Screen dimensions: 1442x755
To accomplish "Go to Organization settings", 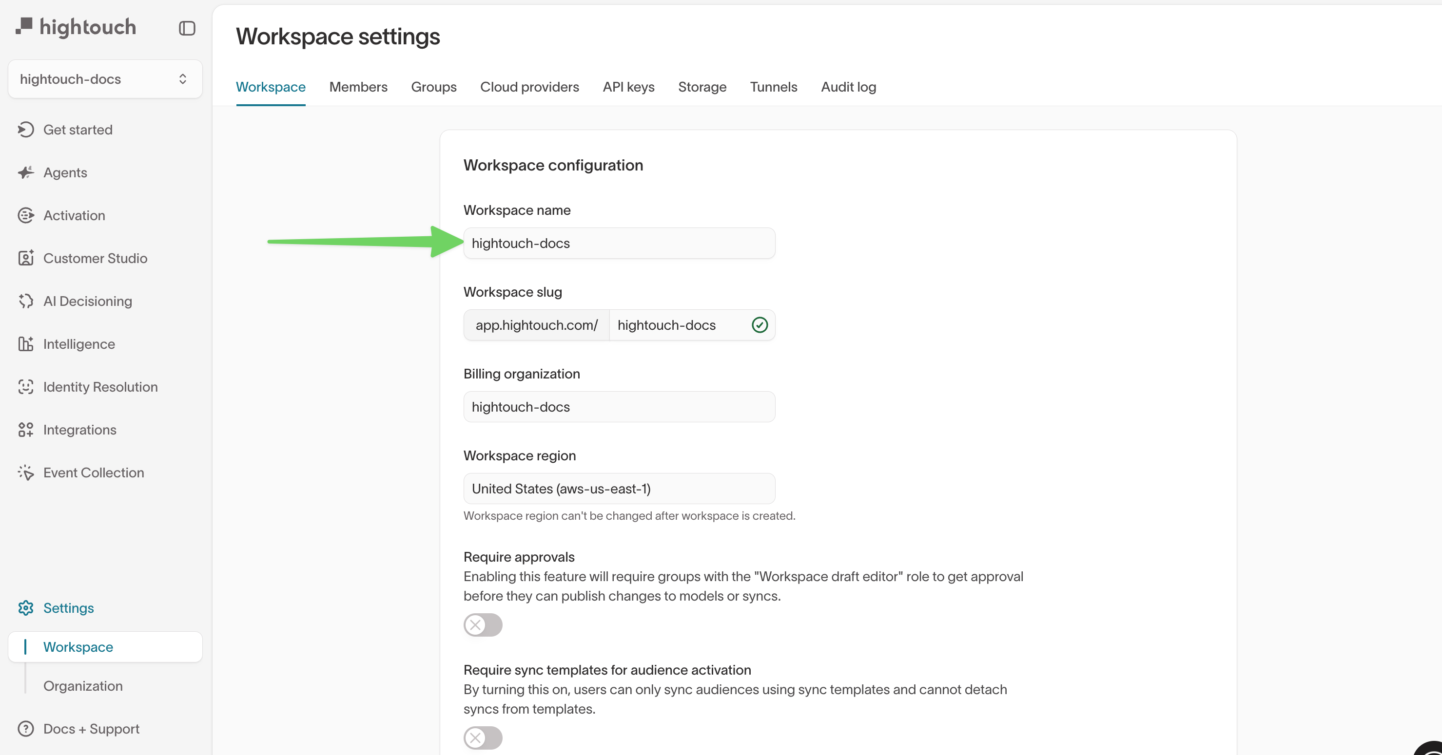I will (82, 686).
